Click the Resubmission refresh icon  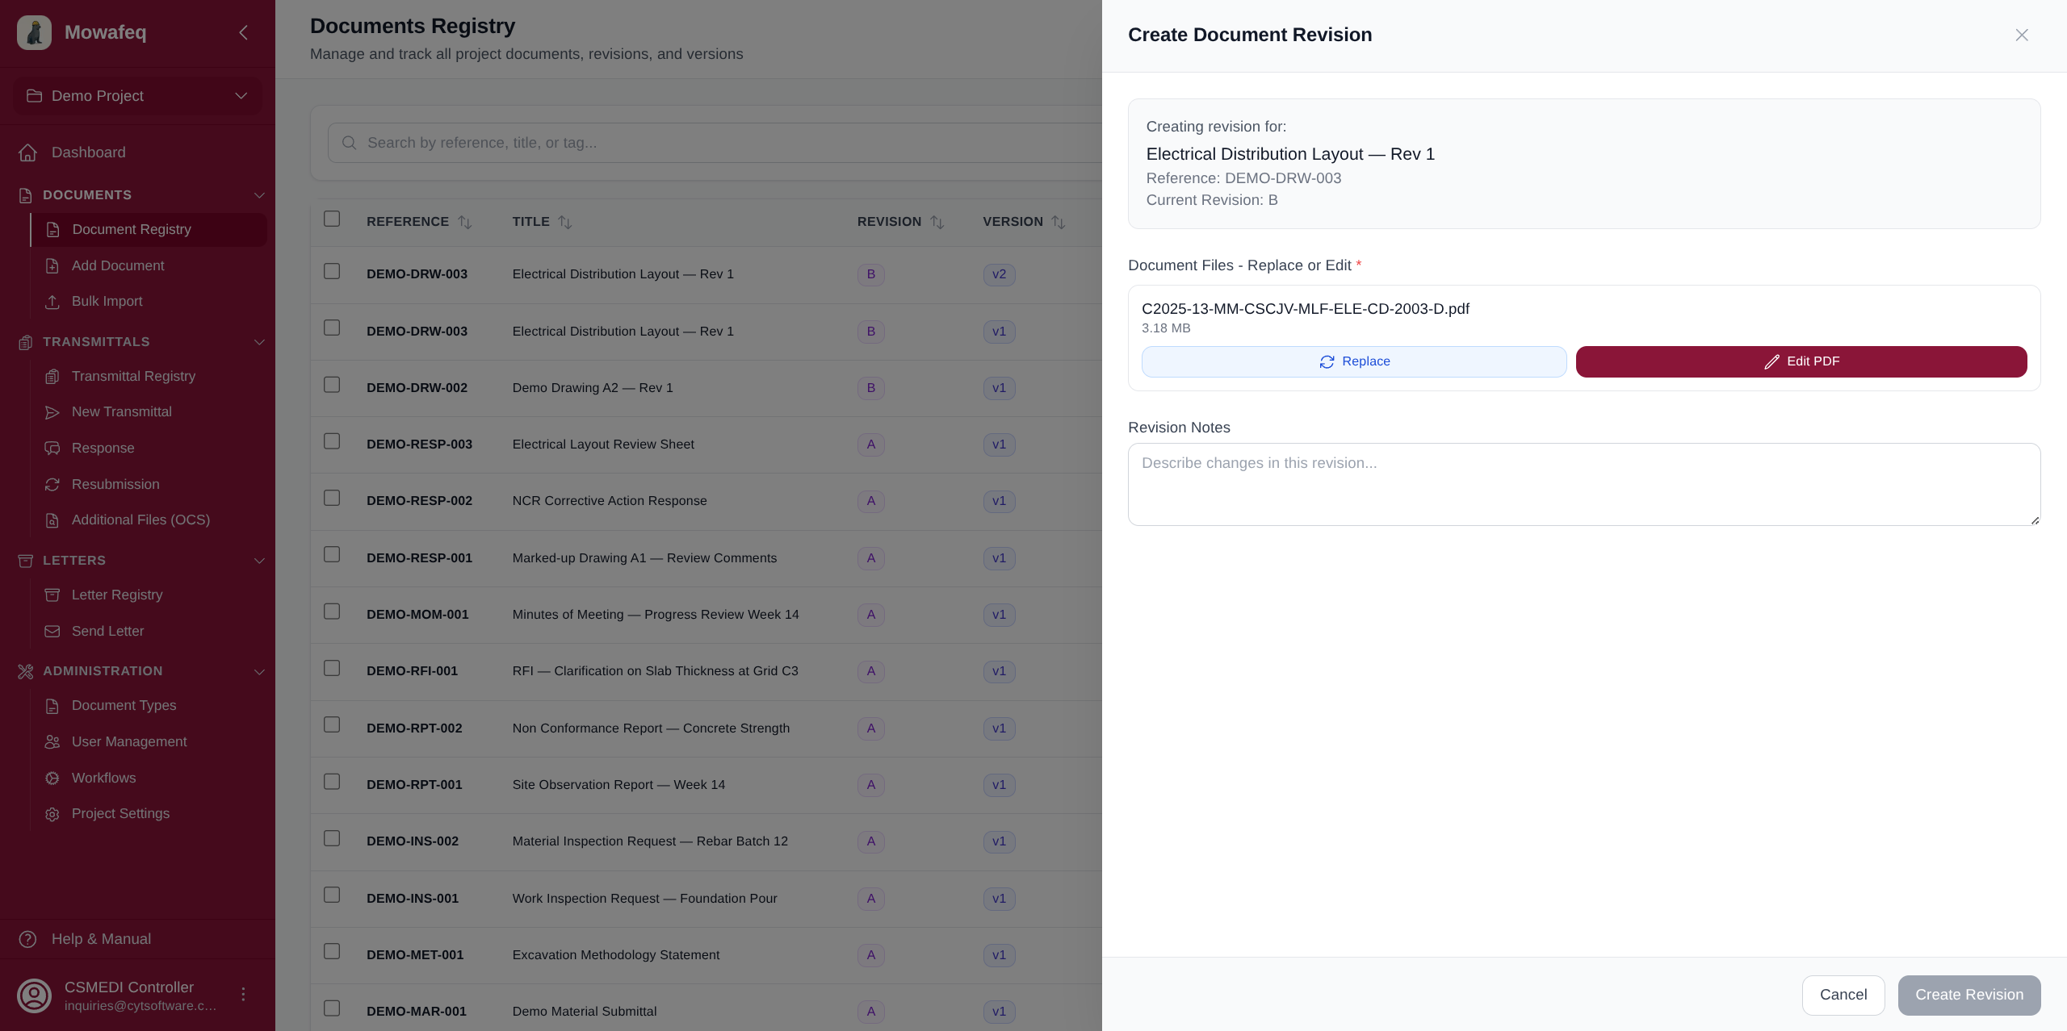coord(52,485)
